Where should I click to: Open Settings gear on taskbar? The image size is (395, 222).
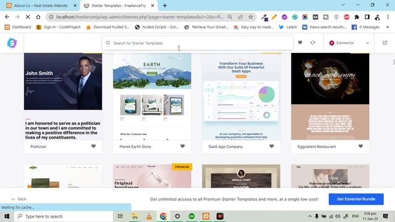pyautogui.click(x=177, y=216)
